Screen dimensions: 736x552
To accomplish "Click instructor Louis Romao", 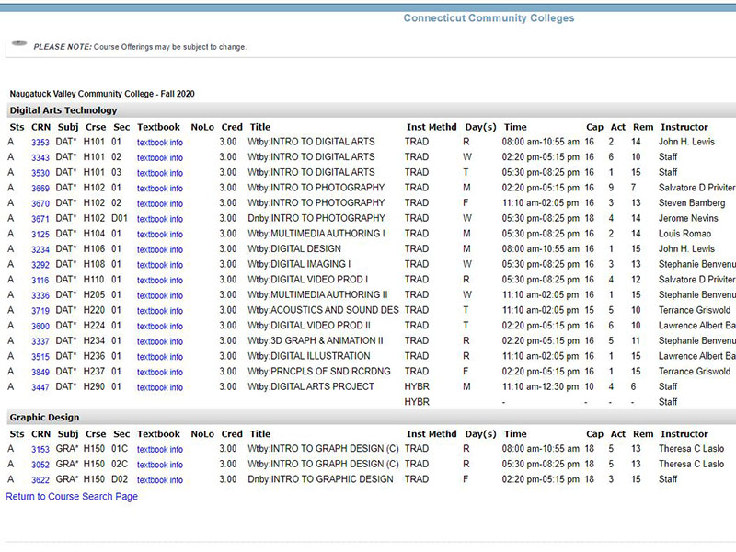I will click(x=684, y=234).
